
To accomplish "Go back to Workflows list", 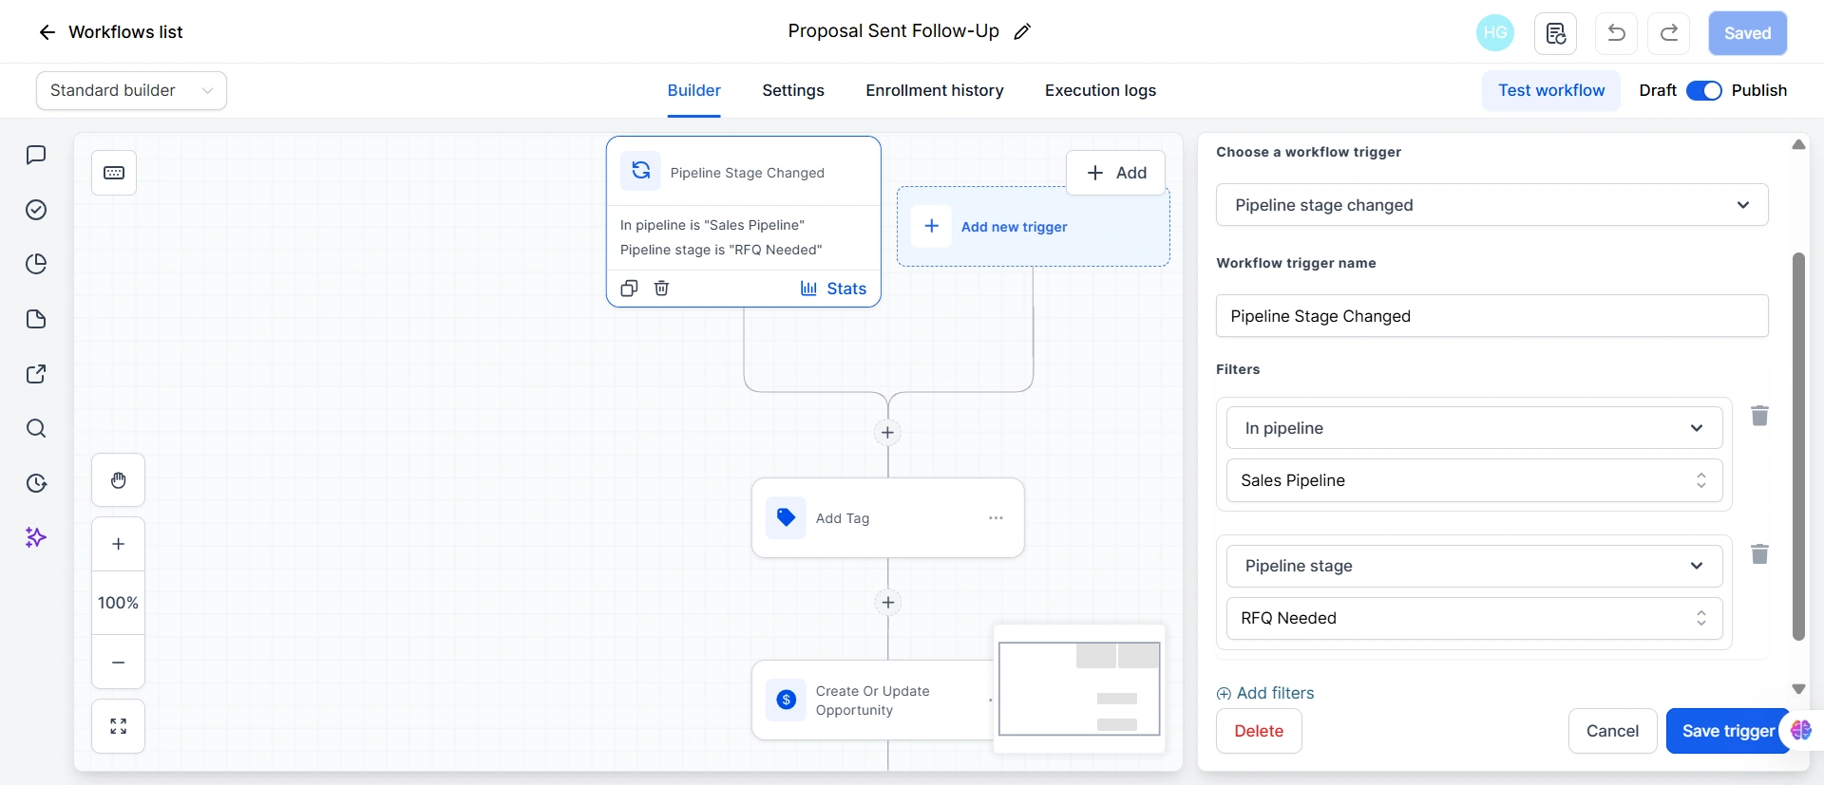I will click(109, 32).
